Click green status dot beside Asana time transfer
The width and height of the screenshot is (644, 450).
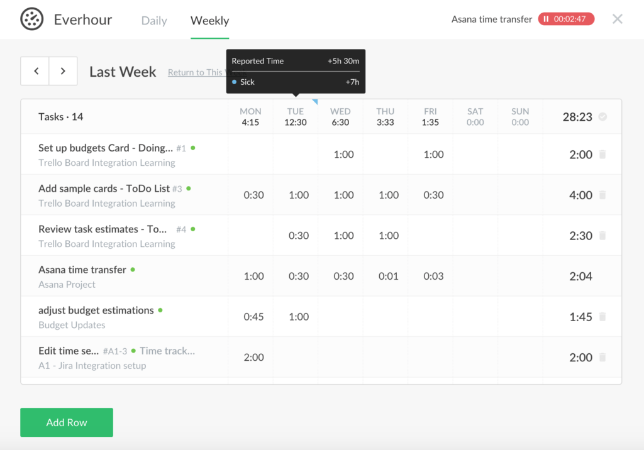pos(133,270)
